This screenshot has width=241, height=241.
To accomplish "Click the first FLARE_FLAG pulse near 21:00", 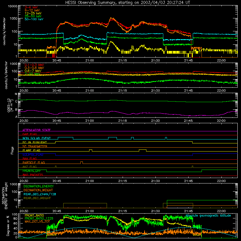I will 91,150.
